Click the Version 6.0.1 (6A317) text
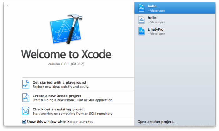Screen dimensions: 219x131 (66, 64)
